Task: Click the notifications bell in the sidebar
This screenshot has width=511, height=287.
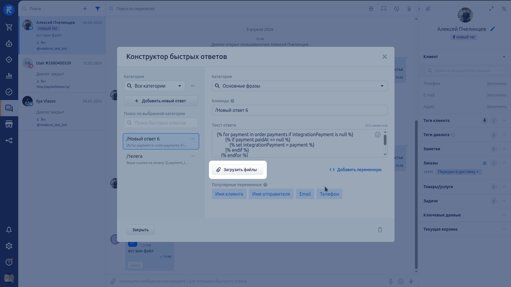Action: [9, 230]
